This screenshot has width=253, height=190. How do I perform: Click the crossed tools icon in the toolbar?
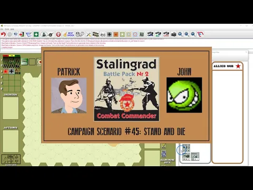89,34
